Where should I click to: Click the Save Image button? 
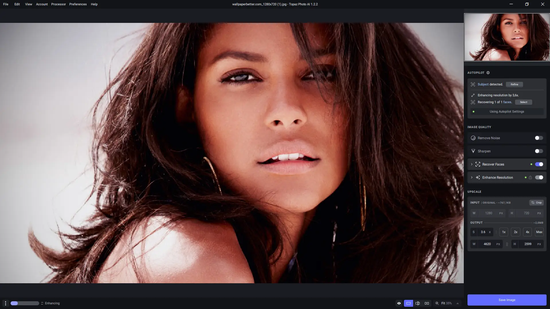[x=507, y=300]
